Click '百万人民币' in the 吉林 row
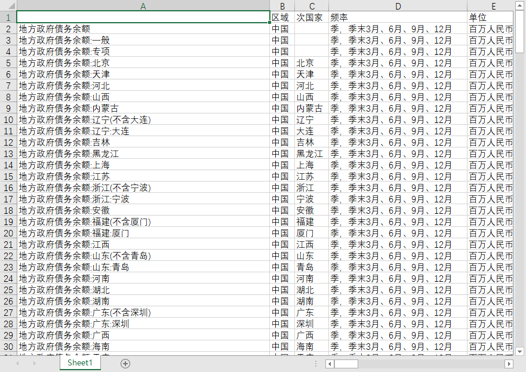Screen dimensions: 526x372 (490, 143)
